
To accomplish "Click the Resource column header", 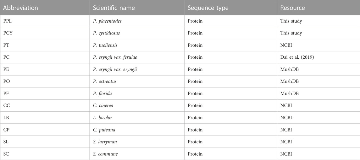I will tap(292, 8).
